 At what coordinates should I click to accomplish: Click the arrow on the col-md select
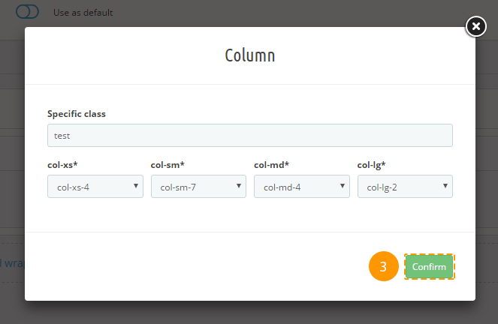(x=343, y=186)
